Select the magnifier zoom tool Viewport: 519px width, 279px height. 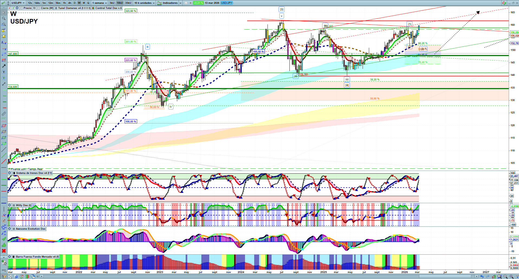point(4,18)
